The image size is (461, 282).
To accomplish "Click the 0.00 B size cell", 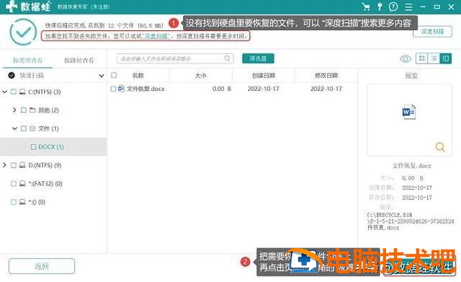I will tap(222, 89).
